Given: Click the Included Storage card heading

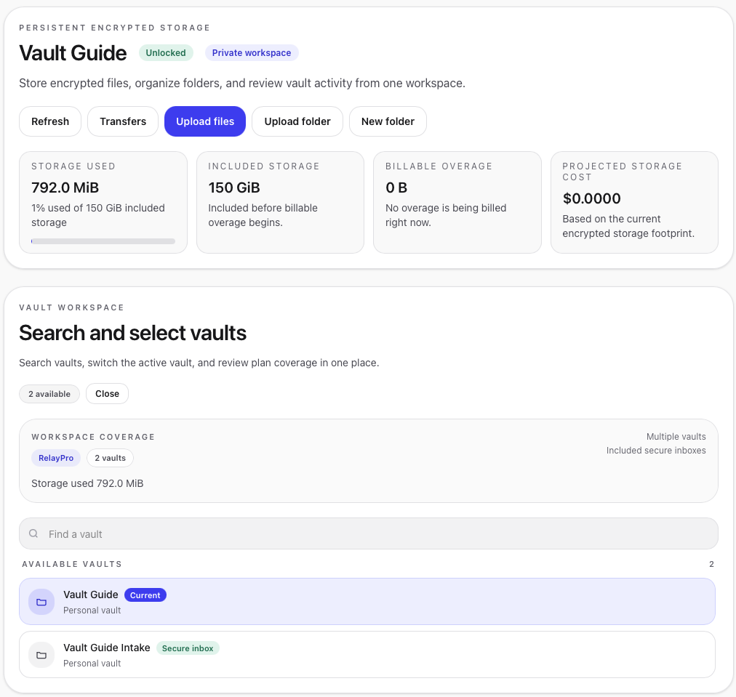Looking at the screenshot, I should pyautogui.click(x=264, y=166).
